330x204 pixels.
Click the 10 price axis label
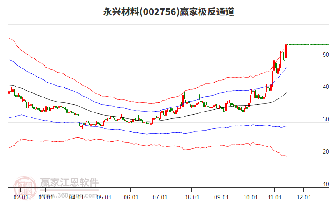pos(325,184)
